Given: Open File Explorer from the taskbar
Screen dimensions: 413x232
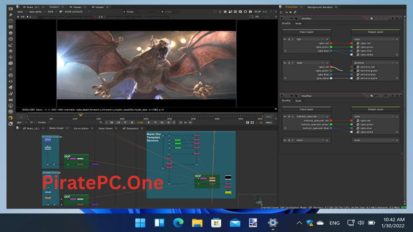Looking at the screenshot, I should [x=197, y=223].
